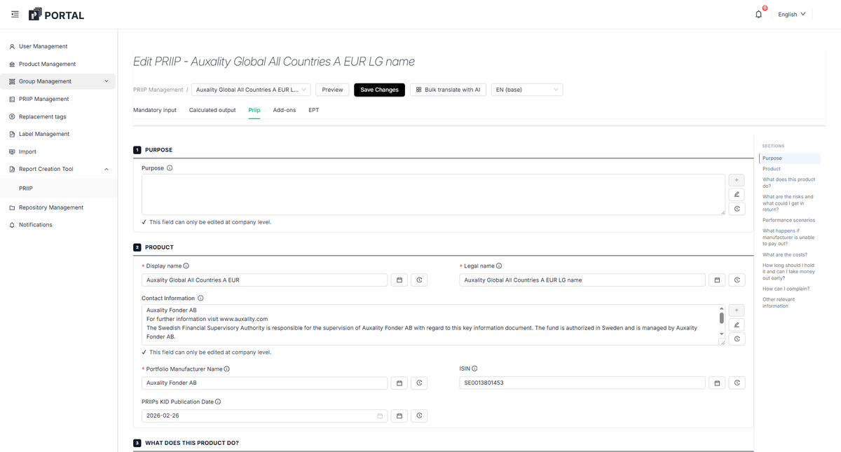Viewport: 841px width, 452px height.
Task: Click the PRIIP Management breadcrumb link
Action: click(x=158, y=90)
